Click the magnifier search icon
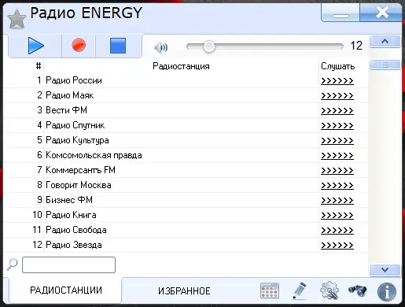 point(12,264)
